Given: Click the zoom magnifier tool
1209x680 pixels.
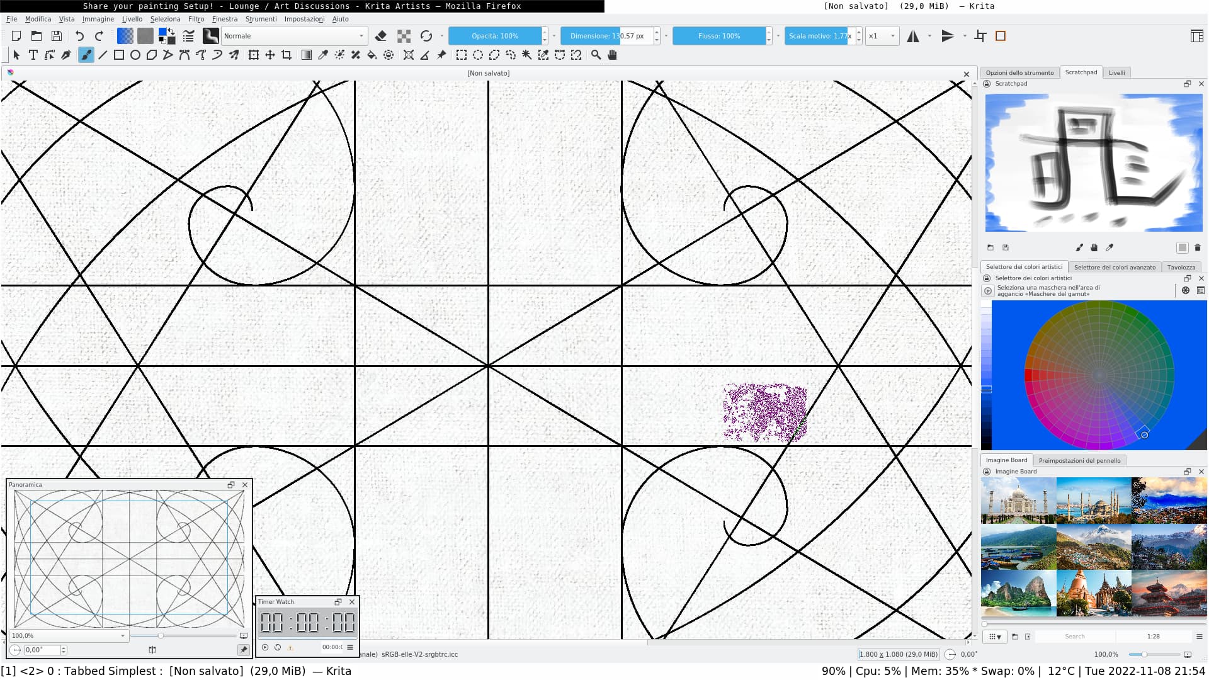Looking at the screenshot, I should point(596,55).
